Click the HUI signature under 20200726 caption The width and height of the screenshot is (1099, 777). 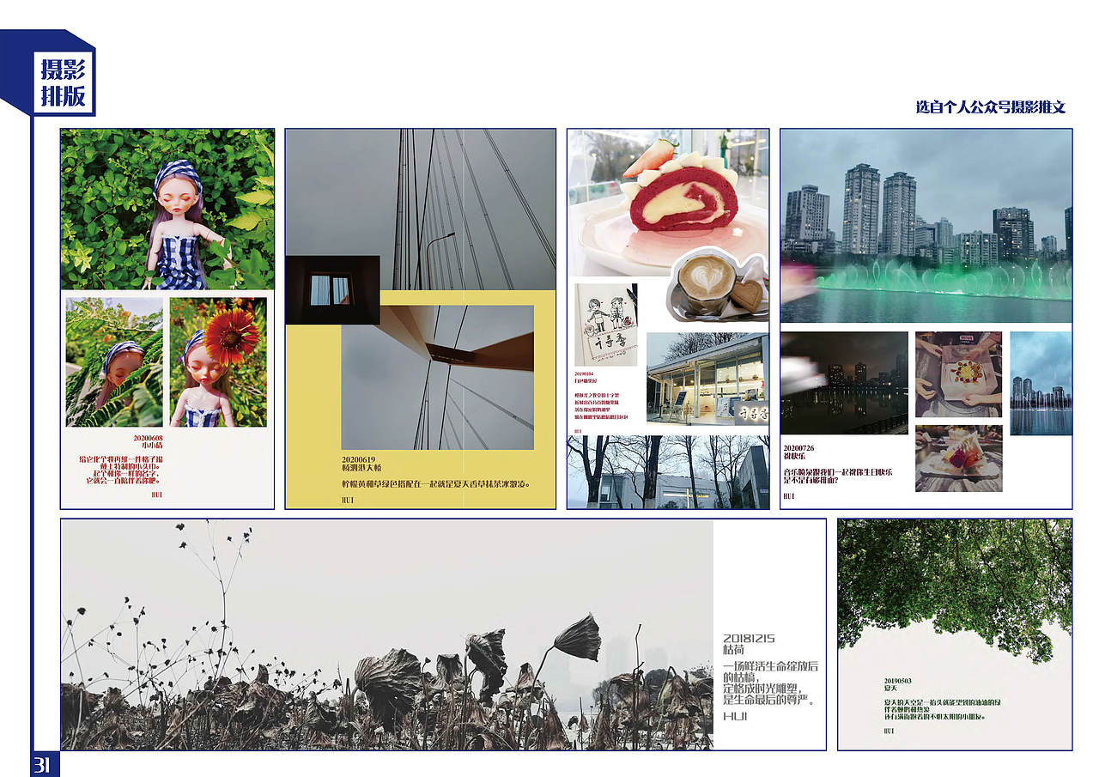pos(789,496)
